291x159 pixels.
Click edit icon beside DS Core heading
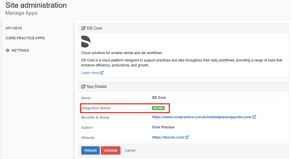83,28
